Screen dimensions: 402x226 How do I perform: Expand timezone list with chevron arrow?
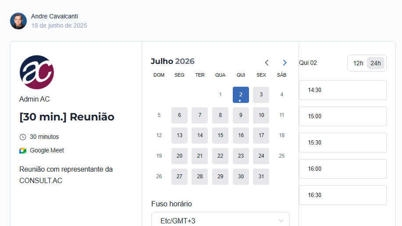(x=281, y=221)
